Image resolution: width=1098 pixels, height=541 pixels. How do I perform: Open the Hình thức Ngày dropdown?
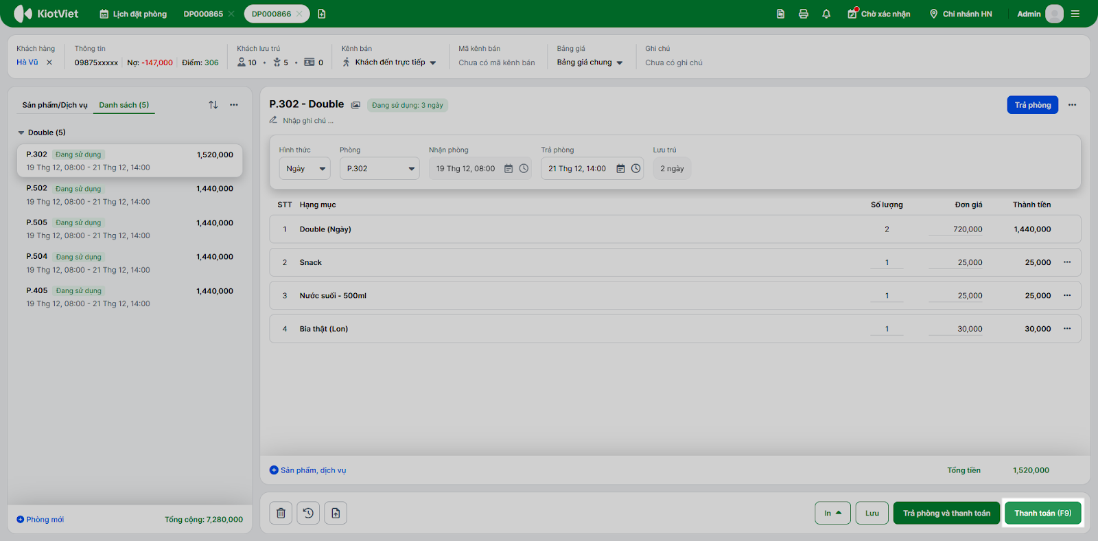pyautogui.click(x=305, y=169)
